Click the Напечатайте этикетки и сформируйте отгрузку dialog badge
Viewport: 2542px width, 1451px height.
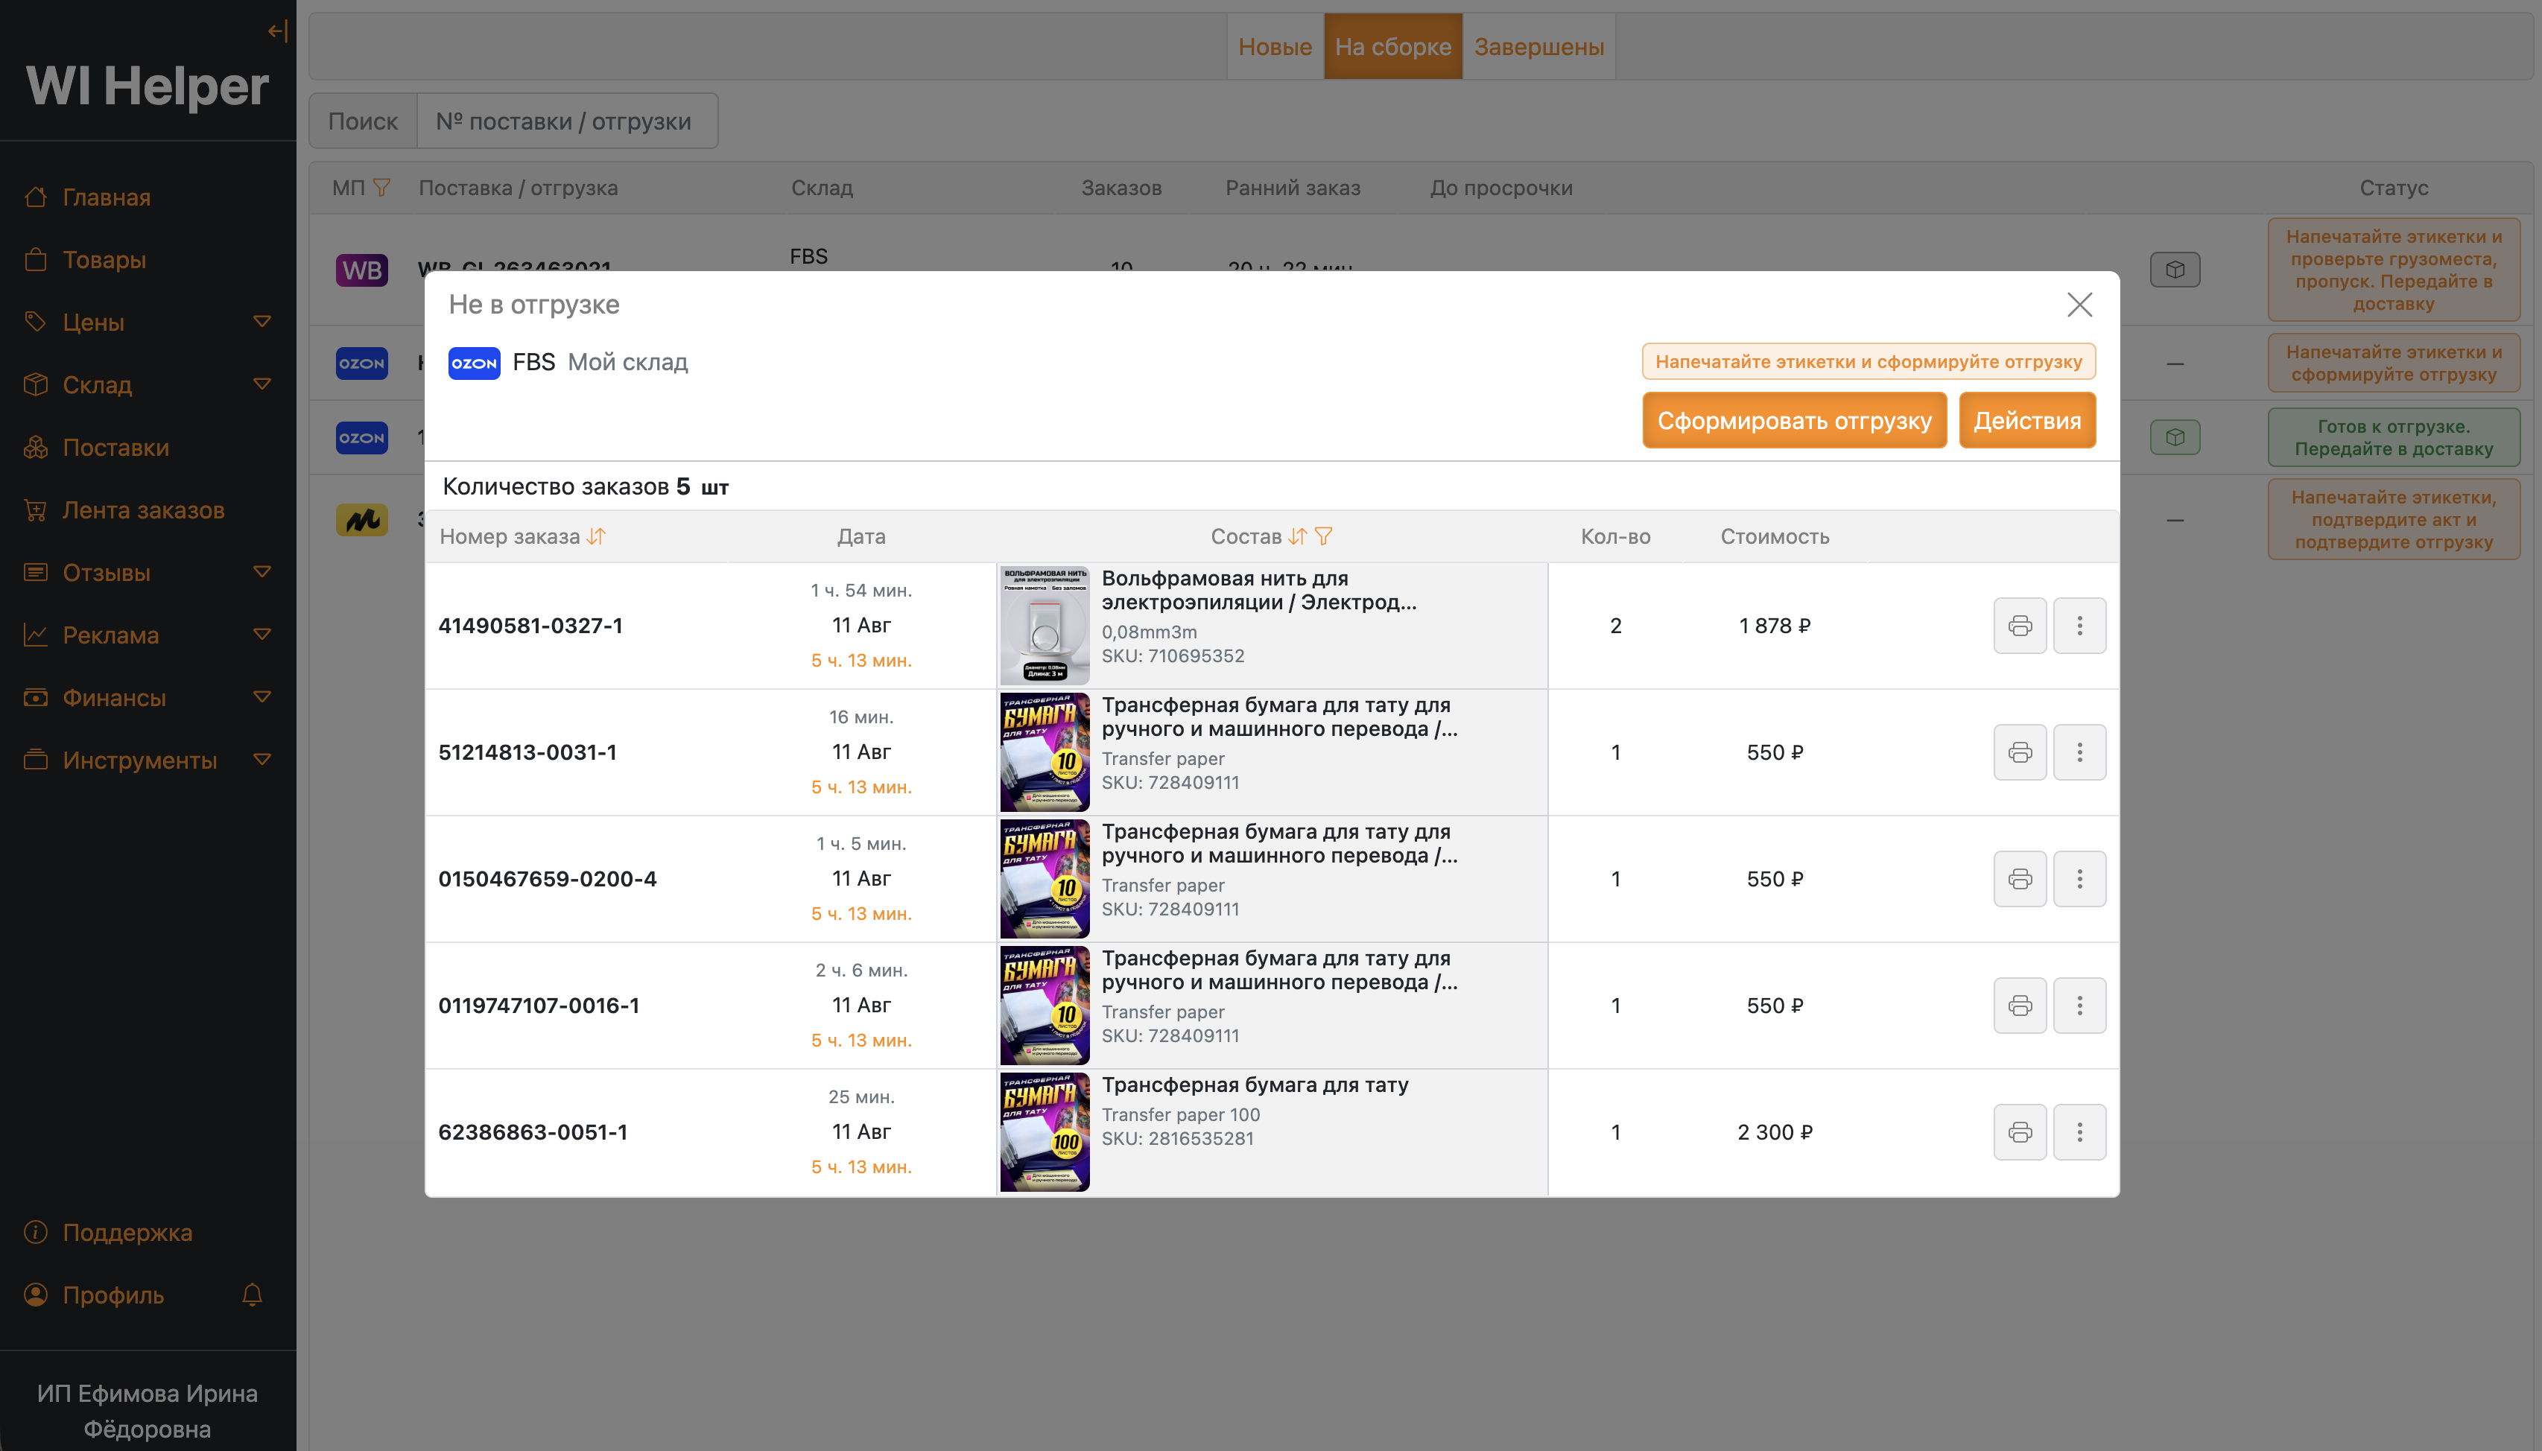(1869, 362)
